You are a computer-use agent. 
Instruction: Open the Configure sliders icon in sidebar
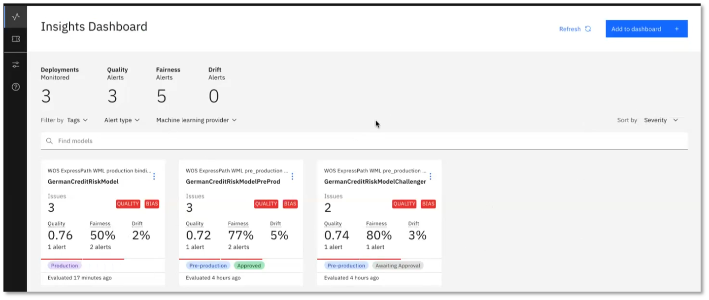(16, 65)
